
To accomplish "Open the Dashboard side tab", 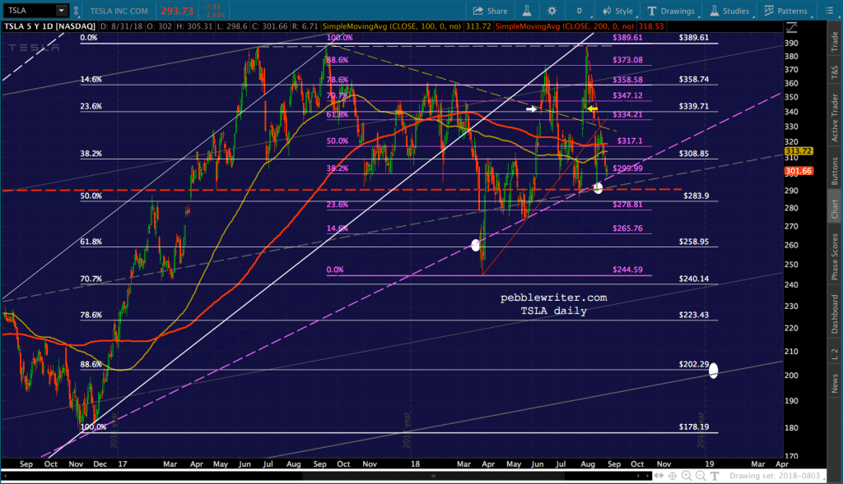I will tap(835, 314).
